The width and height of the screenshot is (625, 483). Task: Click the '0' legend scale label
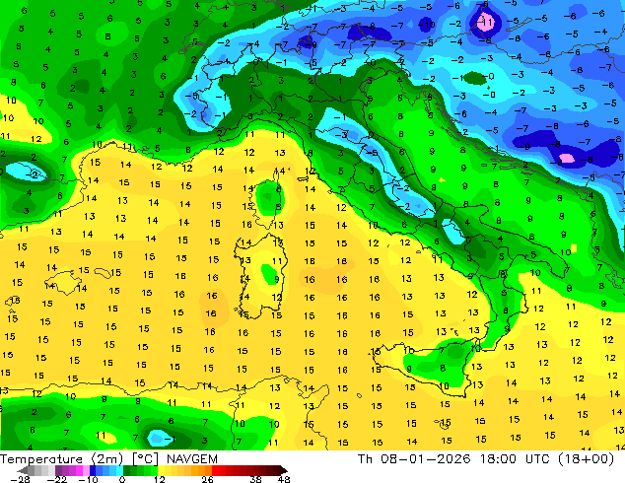click(122, 479)
